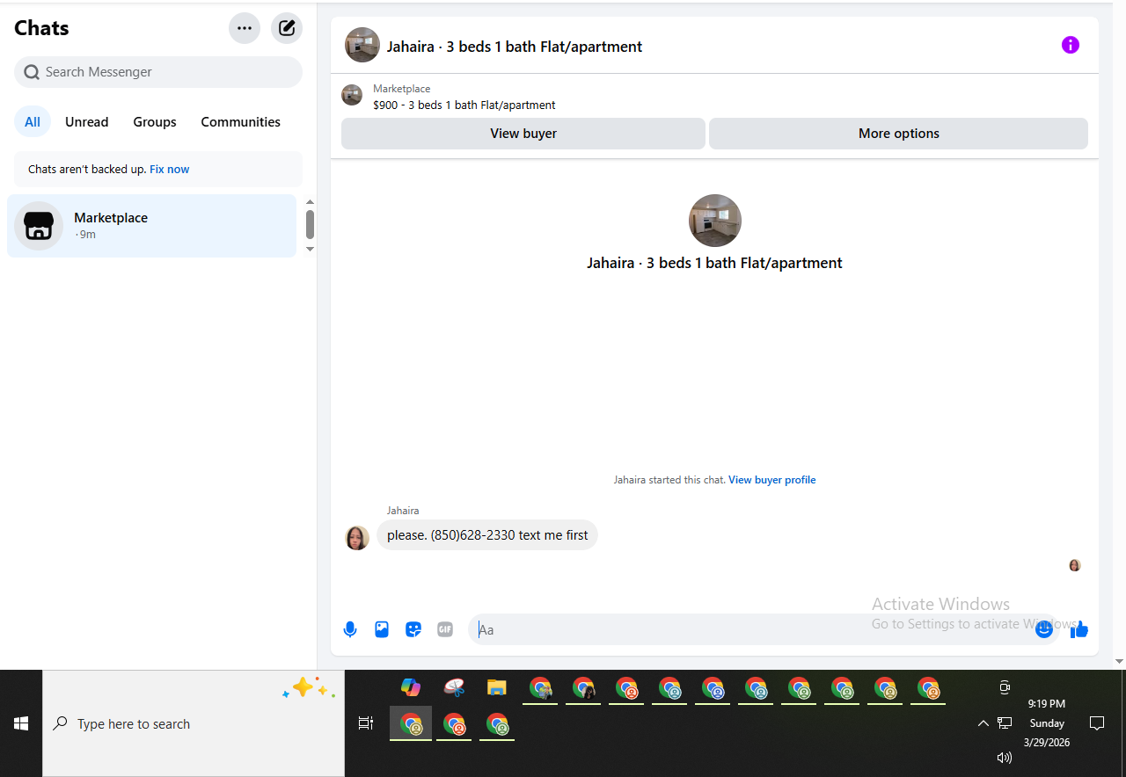Open the volume control tray icon

1005,758
